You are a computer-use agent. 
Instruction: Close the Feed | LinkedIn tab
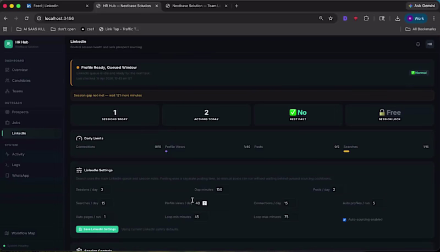tap(87, 6)
